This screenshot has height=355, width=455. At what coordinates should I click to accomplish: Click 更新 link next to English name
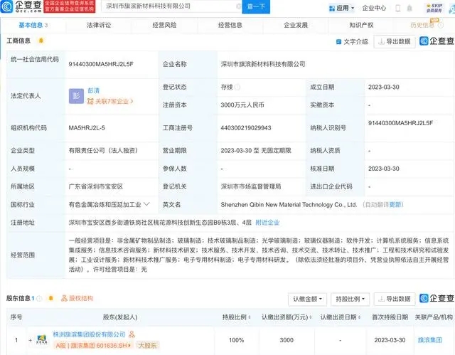pyautogui.click(x=395, y=205)
